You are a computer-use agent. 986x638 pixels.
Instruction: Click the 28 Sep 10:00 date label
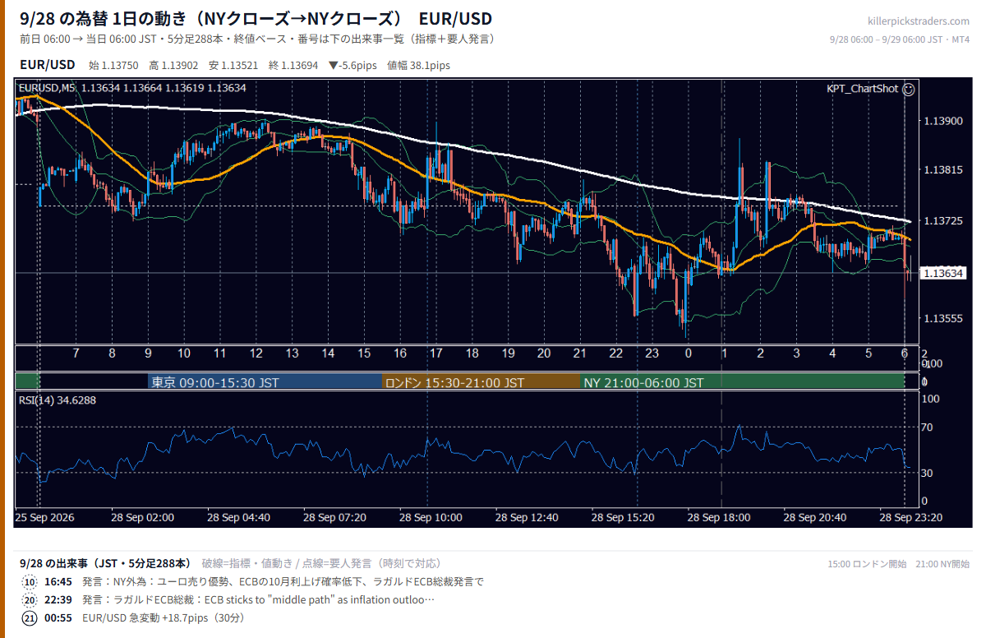tap(431, 518)
